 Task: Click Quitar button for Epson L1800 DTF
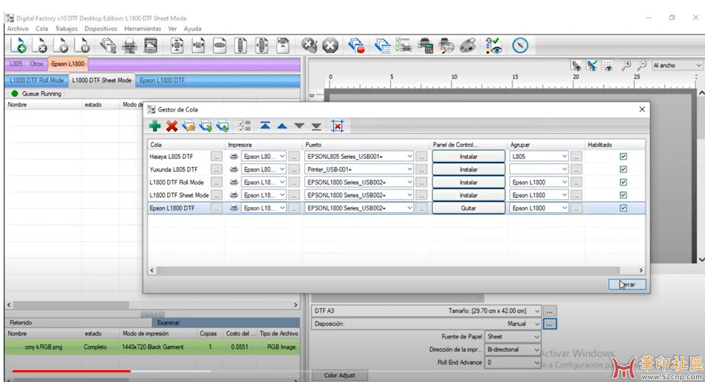click(x=469, y=208)
